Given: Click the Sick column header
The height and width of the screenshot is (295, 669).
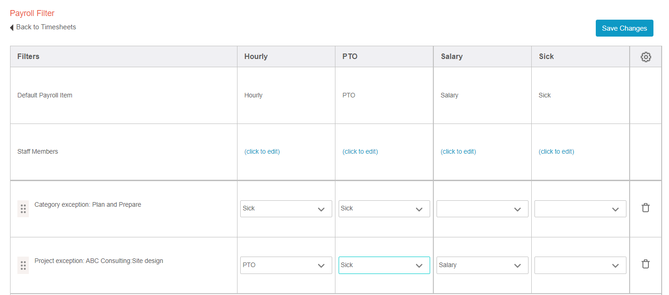Looking at the screenshot, I should click(x=546, y=57).
